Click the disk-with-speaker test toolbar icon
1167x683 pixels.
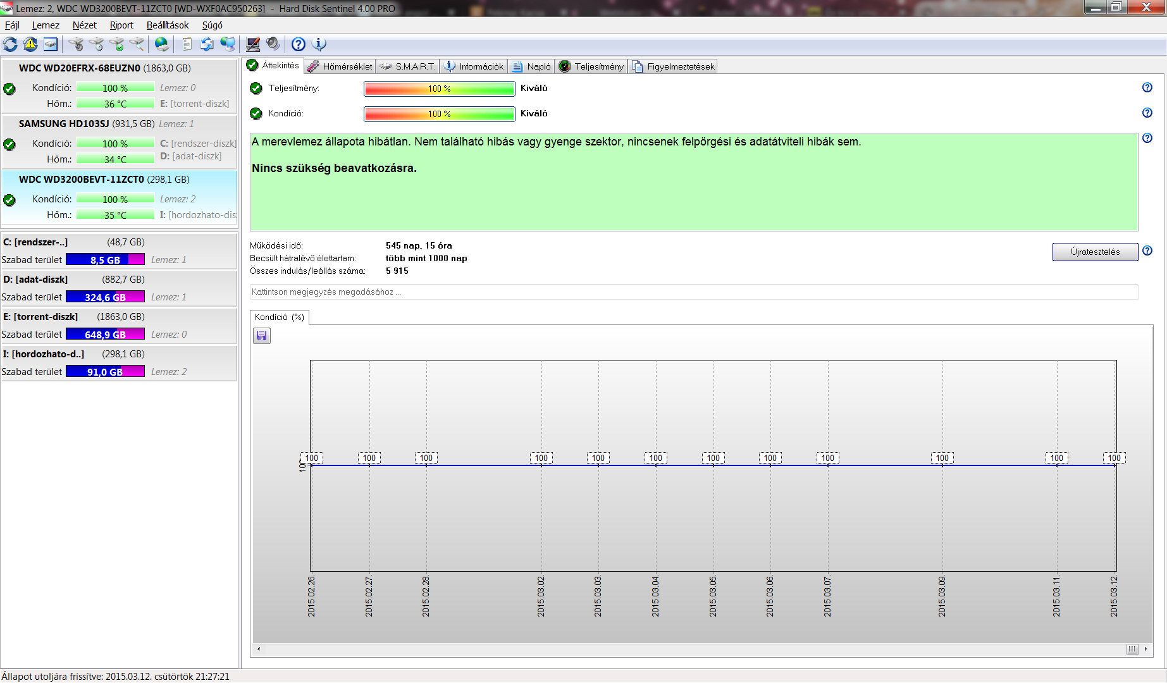[x=77, y=44]
